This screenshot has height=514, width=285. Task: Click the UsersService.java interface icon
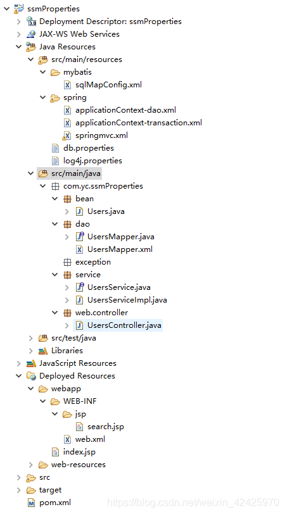80,287
